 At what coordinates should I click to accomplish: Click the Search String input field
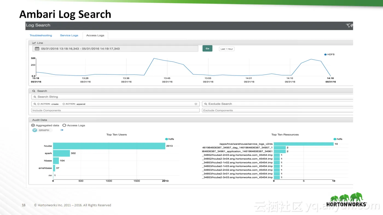coord(192,97)
